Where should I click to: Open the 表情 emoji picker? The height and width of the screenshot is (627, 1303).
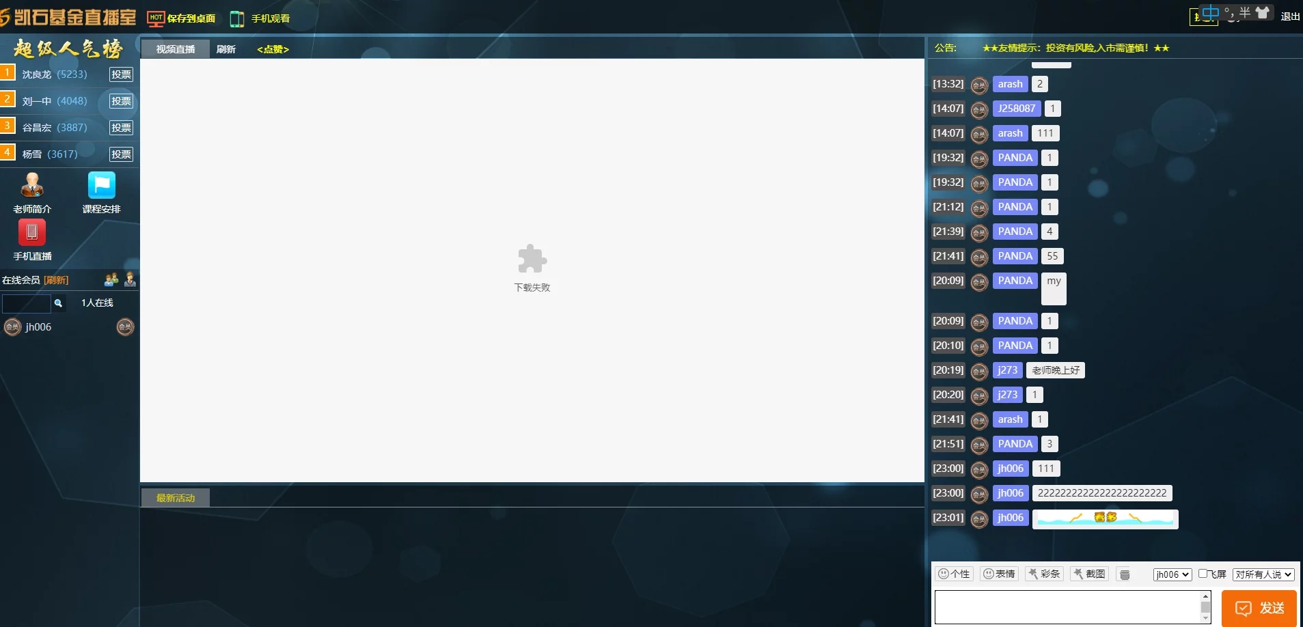coord(999,574)
